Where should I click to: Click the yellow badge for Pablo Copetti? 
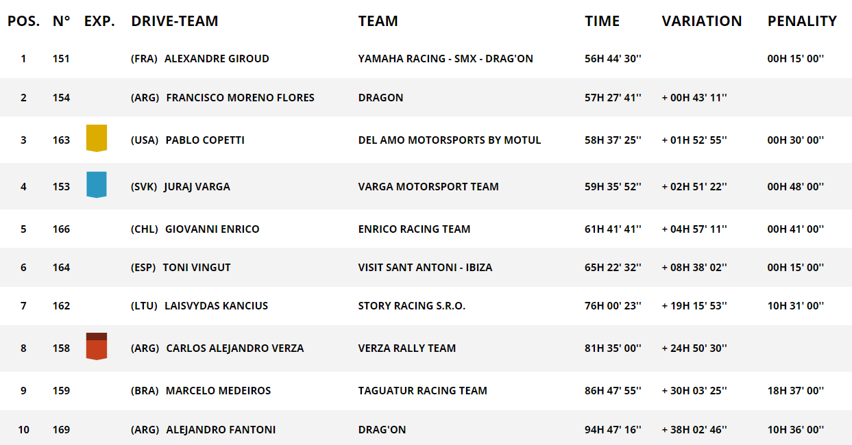(x=96, y=138)
